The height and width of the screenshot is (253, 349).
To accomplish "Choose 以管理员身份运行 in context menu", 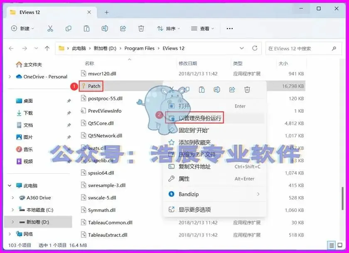I will [x=215, y=118].
